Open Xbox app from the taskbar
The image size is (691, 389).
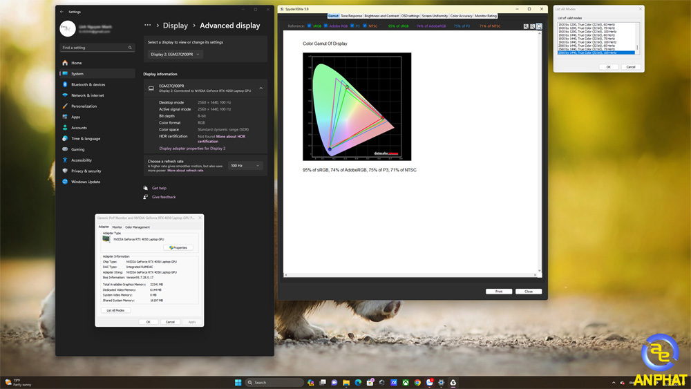(x=406, y=382)
